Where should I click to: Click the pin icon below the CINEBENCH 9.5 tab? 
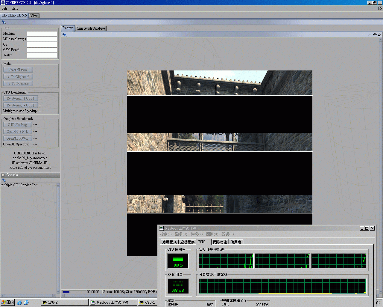click(x=4, y=22)
